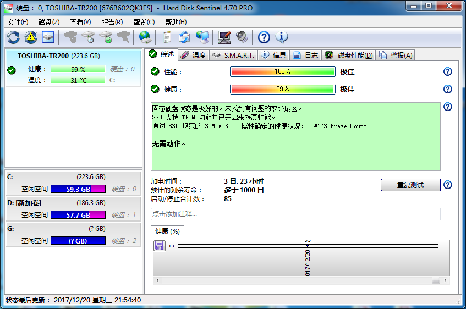Click the 99 % health bar in disk list

tap(78, 69)
